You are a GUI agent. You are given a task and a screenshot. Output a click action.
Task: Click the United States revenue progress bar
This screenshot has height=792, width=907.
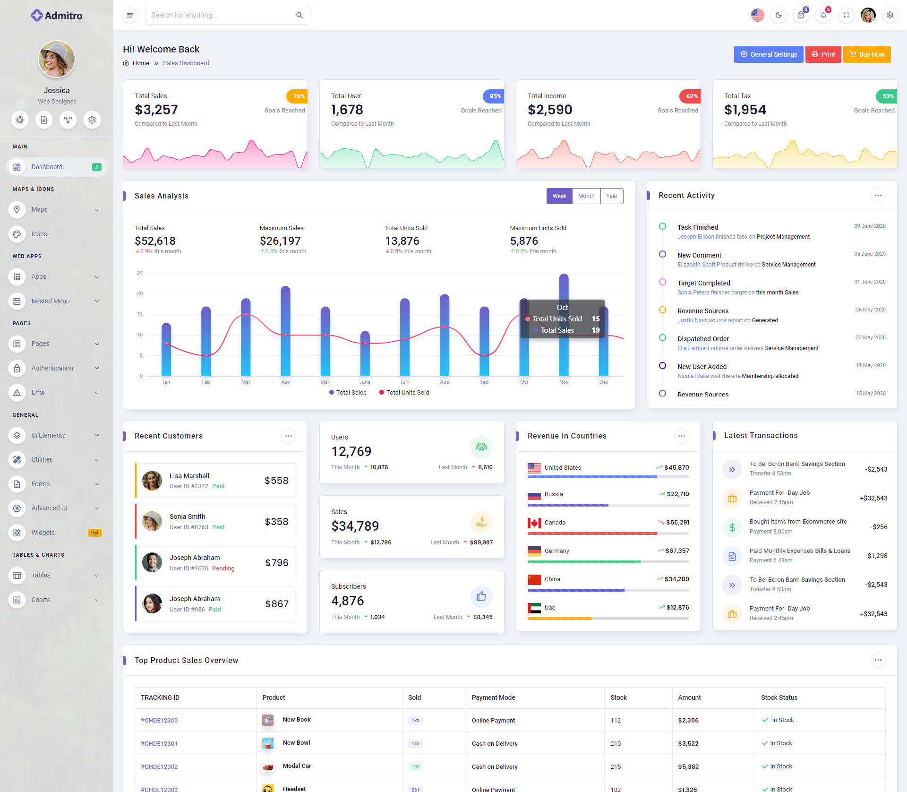tap(608, 477)
